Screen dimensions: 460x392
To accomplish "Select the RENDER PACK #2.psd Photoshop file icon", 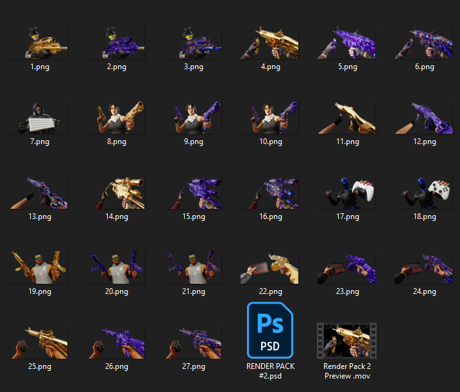I will [270, 330].
